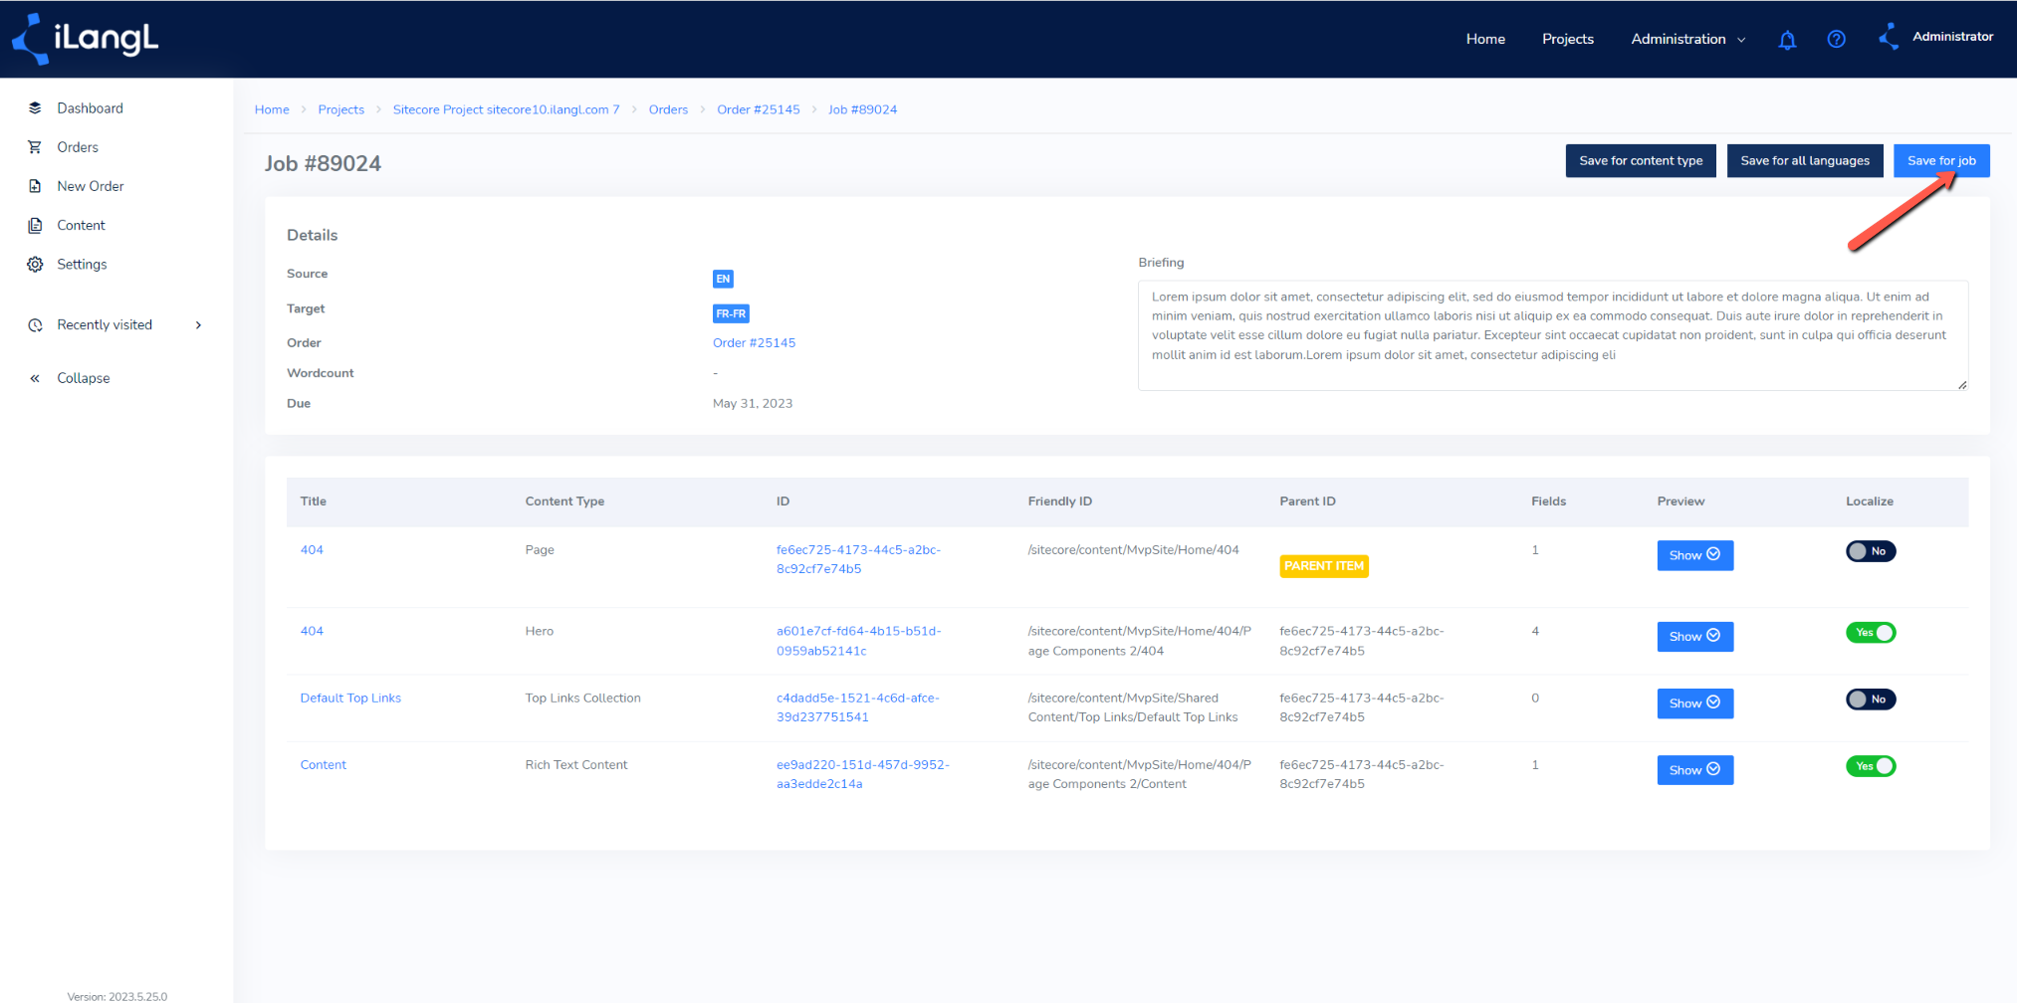Click ID link ee9ad220-151d-457d-9952
This screenshot has height=1003, width=2017.
(x=862, y=774)
